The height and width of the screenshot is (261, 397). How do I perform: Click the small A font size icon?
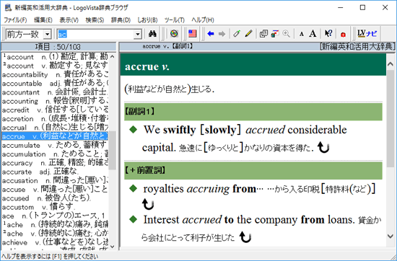(x=302, y=34)
